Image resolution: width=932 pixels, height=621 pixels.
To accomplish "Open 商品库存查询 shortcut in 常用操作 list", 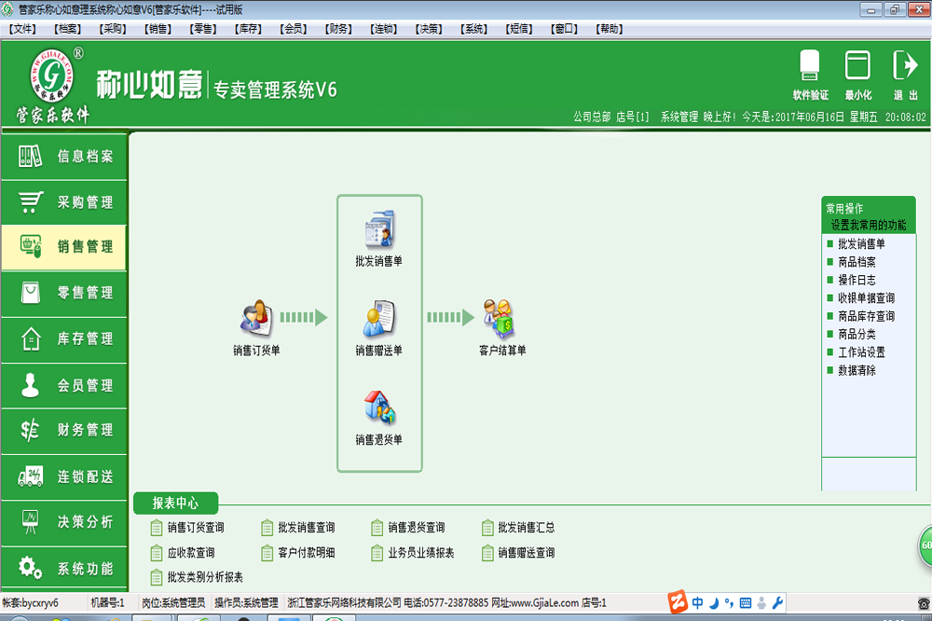I will pyautogui.click(x=861, y=316).
